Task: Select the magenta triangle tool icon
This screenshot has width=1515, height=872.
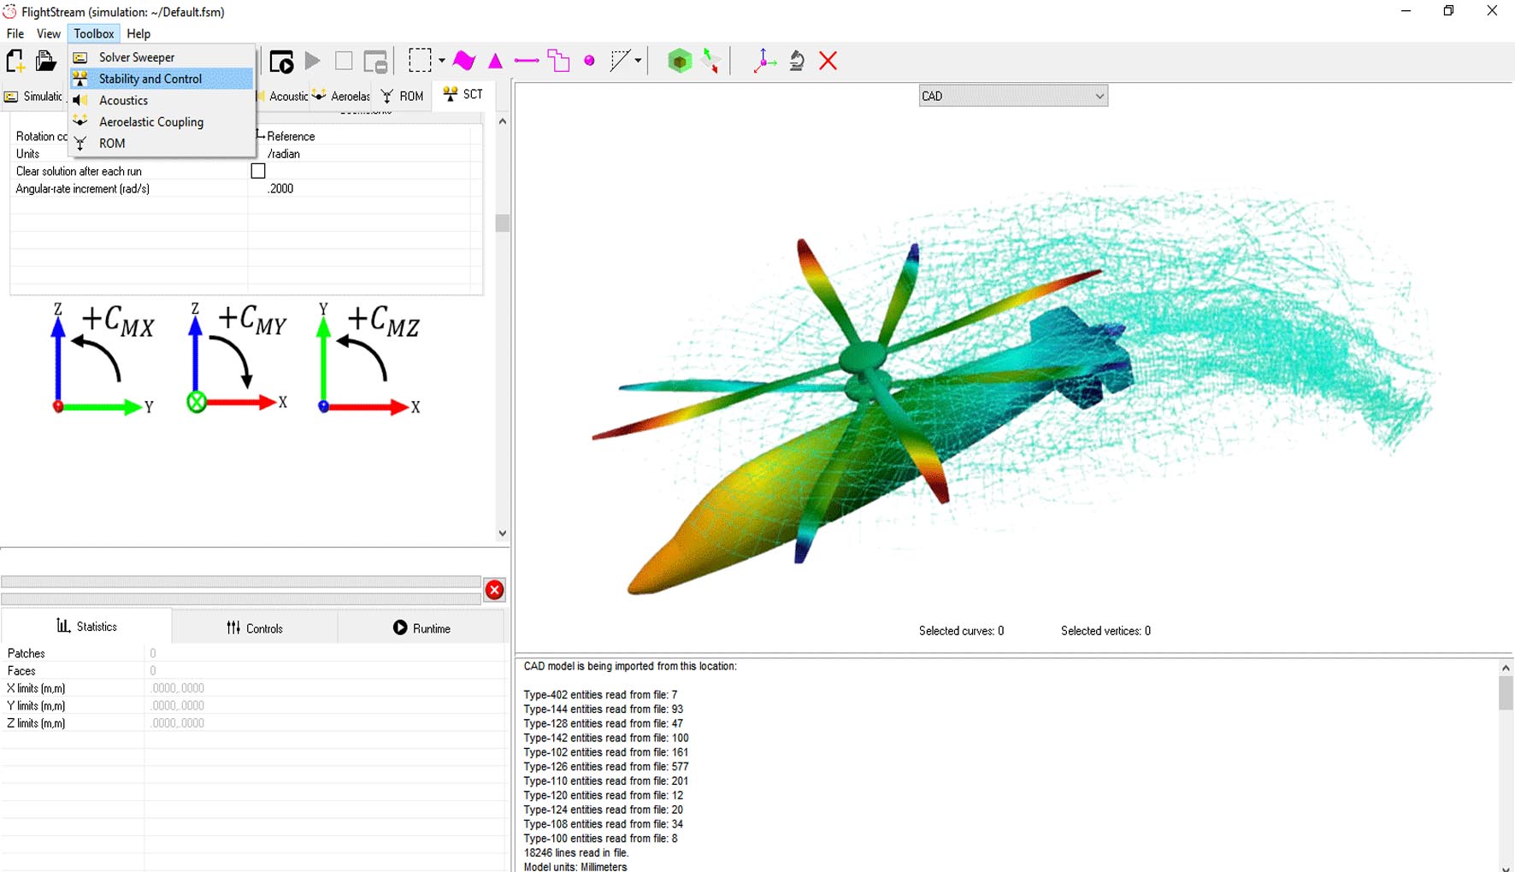Action: [495, 61]
